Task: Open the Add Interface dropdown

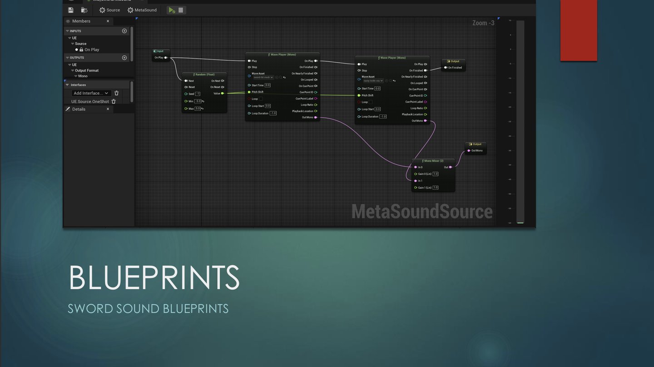Action: click(x=91, y=93)
